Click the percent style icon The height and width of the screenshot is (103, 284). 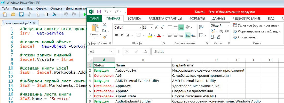(222, 31)
